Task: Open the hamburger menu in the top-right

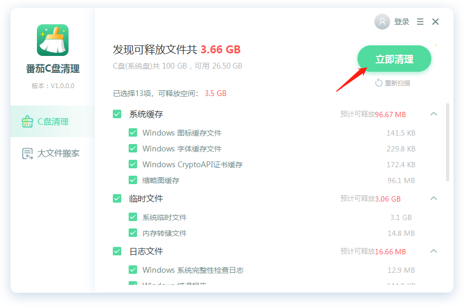Action: [x=420, y=22]
